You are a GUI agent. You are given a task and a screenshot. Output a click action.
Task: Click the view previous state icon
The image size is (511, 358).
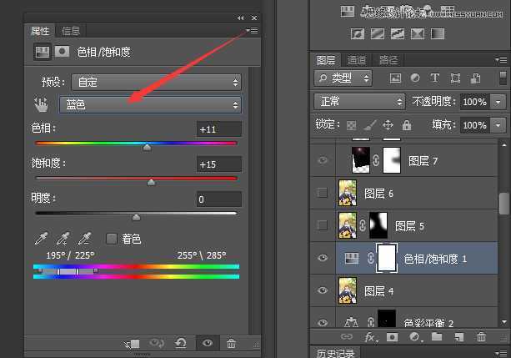point(157,343)
